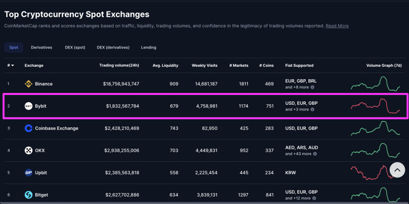Open the DEX (spot) tab
The width and height of the screenshot is (409, 204).
pyautogui.click(x=75, y=47)
